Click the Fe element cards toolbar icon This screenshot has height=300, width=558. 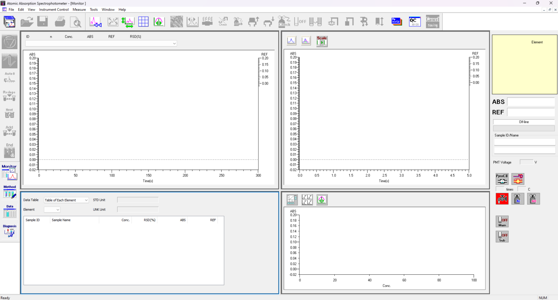397,22
